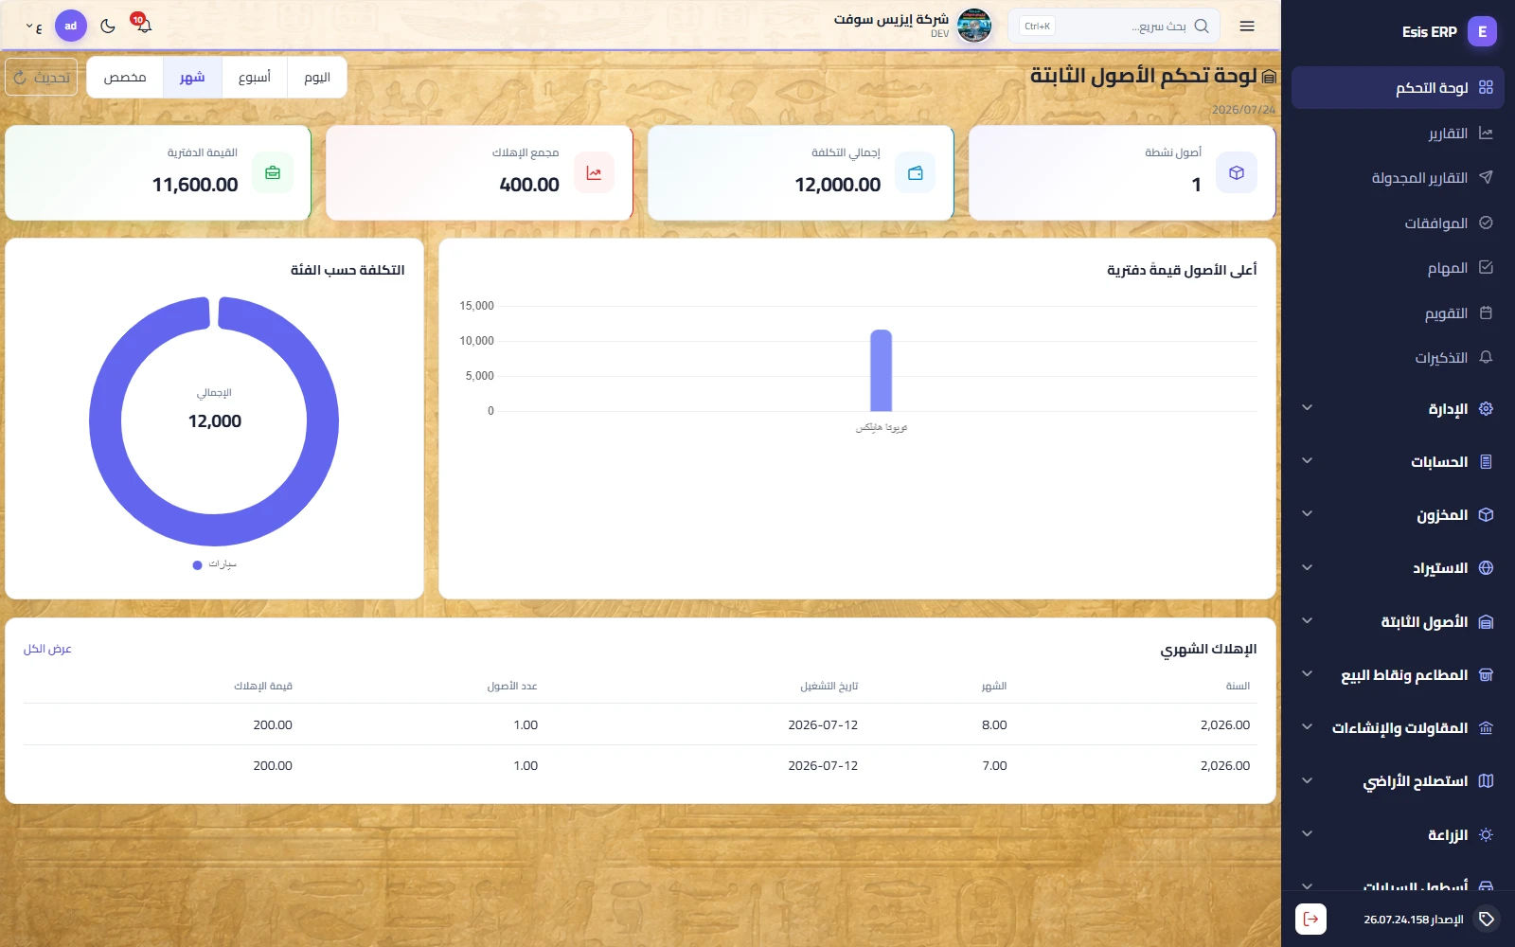Expand the المخزون section chevron

click(x=1307, y=514)
